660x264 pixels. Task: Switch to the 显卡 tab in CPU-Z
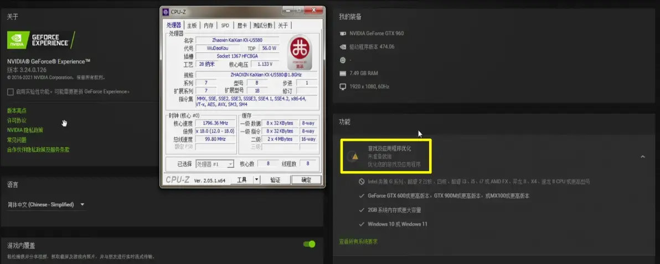pos(242,25)
